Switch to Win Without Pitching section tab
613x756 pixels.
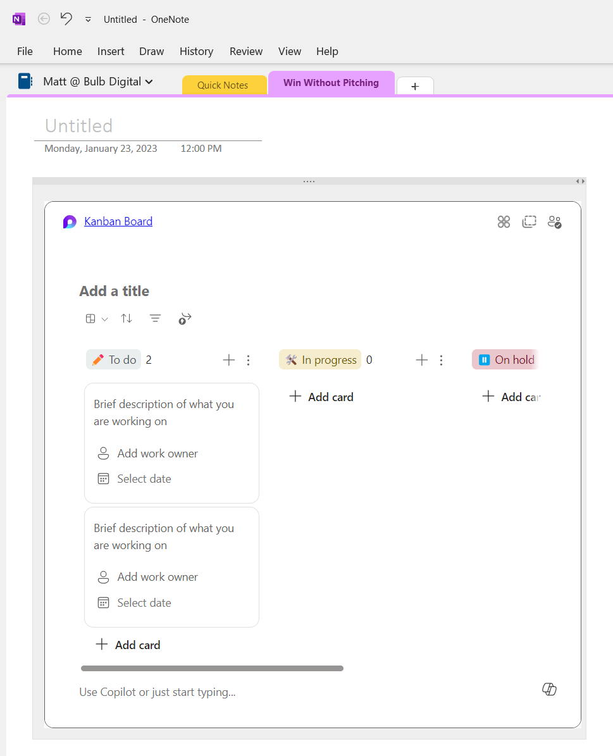tap(331, 83)
